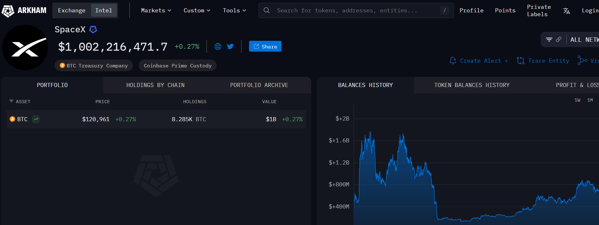Click the Trace Entity path icon

pos(521,60)
